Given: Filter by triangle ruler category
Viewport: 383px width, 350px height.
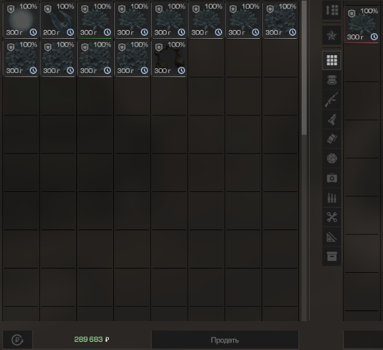Looking at the screenshot, I should point(332,236).
